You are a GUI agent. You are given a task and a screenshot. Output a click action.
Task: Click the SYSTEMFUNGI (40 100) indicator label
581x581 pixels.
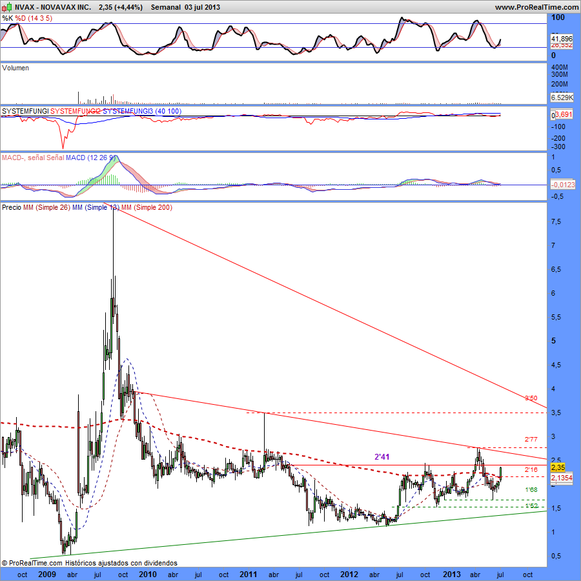tap(92, 112)
